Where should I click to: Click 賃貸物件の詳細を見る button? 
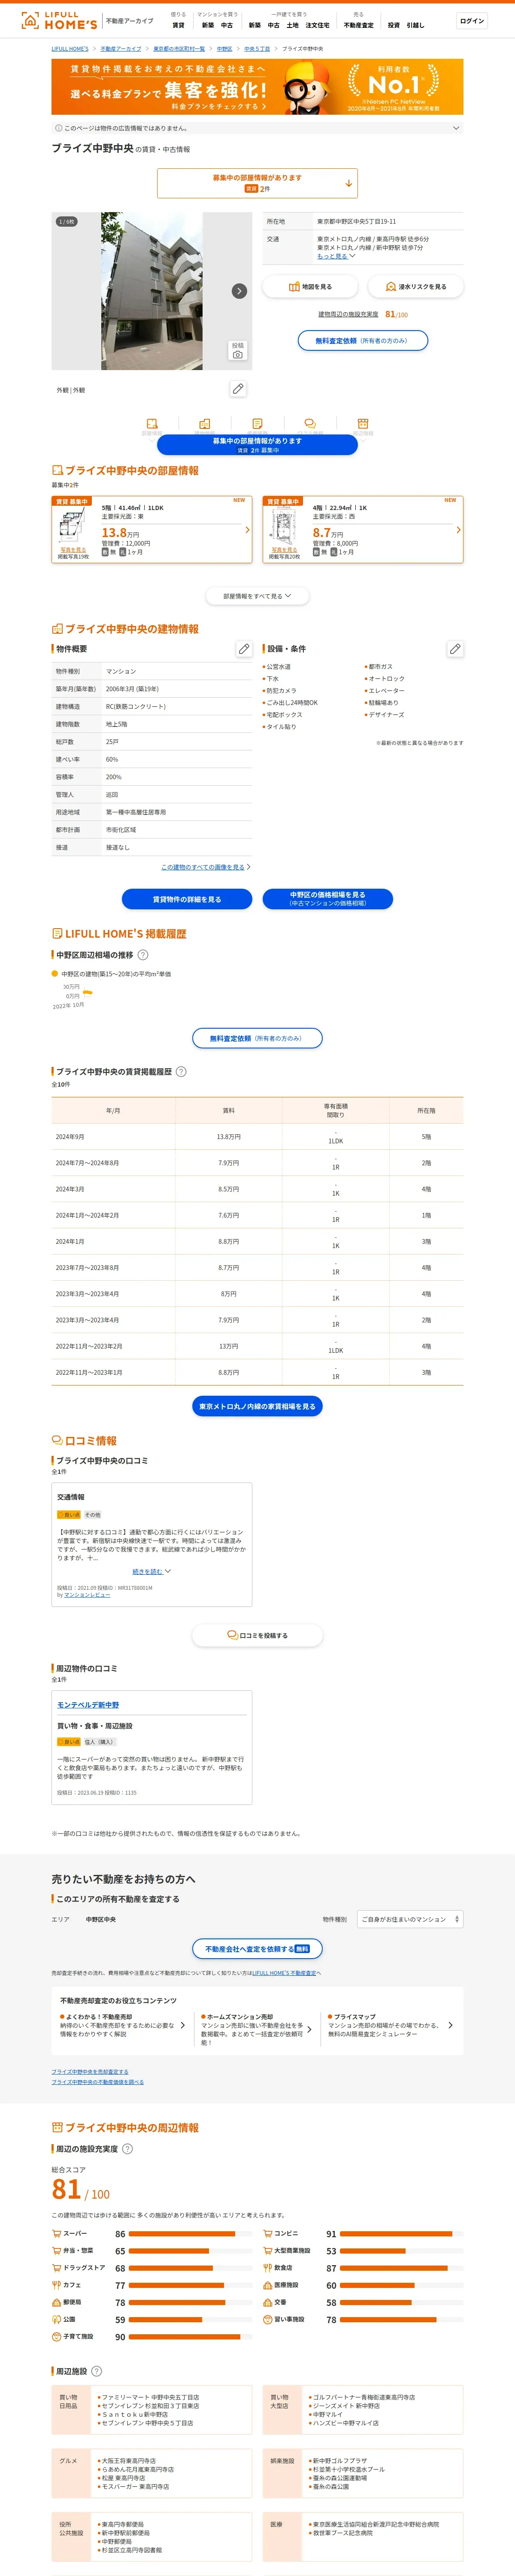[x=187, y=899]
